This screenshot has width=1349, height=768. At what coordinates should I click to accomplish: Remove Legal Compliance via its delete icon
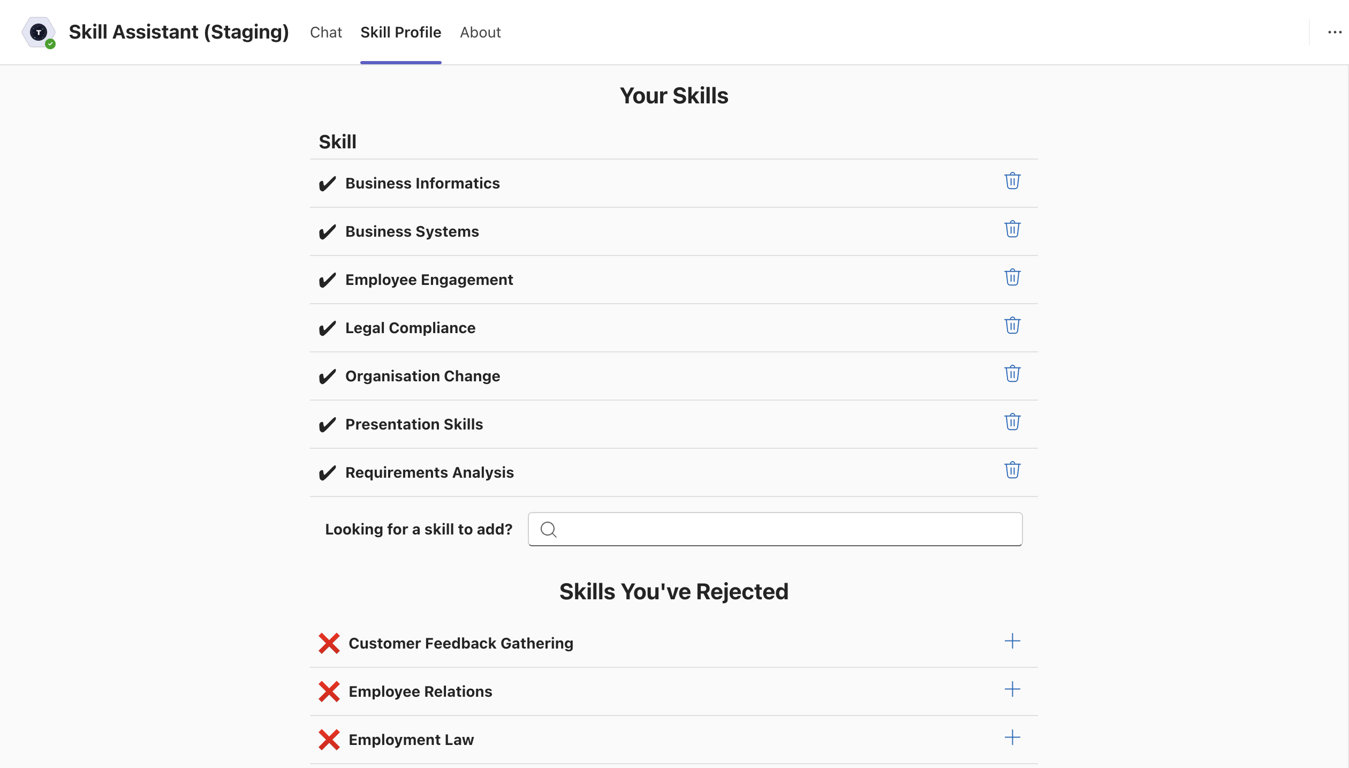pos(1012,326)
